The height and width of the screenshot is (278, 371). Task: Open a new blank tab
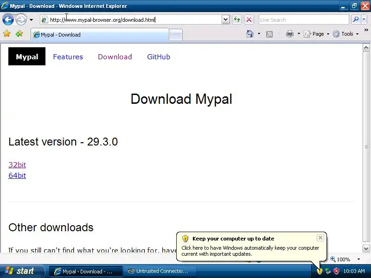click(x=176, y=35)
